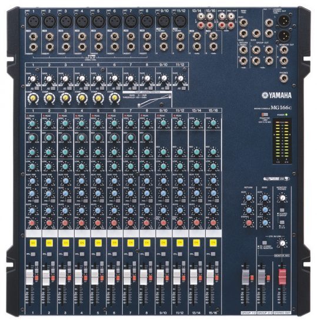Click the AUX1 send knob on channel 1
Screen dimensions: 317x323
(32, 181)
